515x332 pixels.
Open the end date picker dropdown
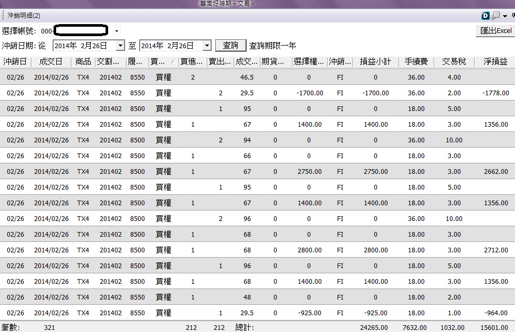click(207, 46)
